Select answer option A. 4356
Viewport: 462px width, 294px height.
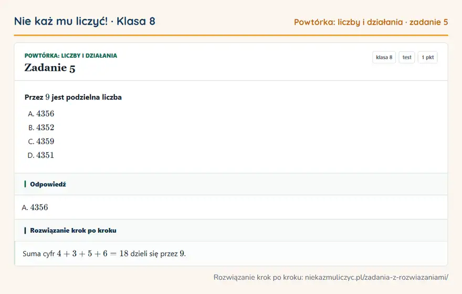pos(41,114)
